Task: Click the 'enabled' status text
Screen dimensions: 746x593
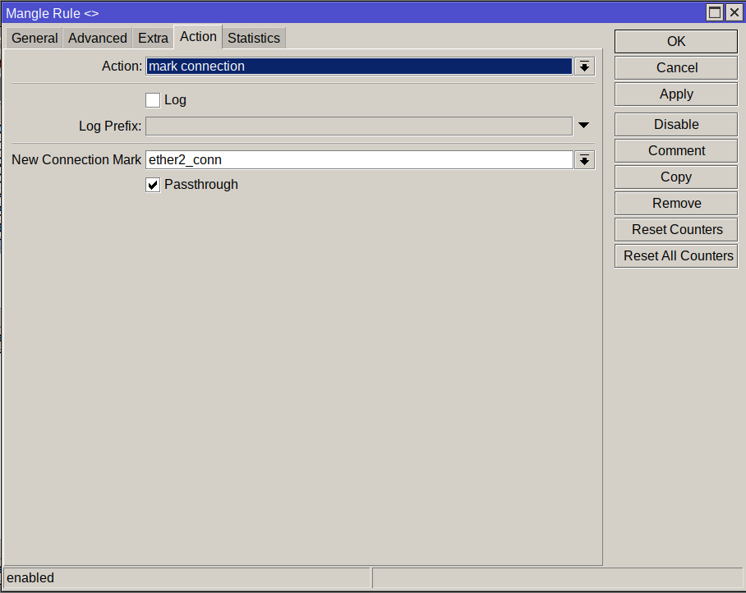Action: [x=30, y=577]
